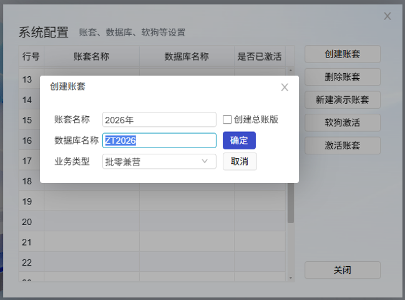This screenshot has height=300, width=405.
Task: Close the 创建账套 dialog with X
Action: tap(285, 87)
